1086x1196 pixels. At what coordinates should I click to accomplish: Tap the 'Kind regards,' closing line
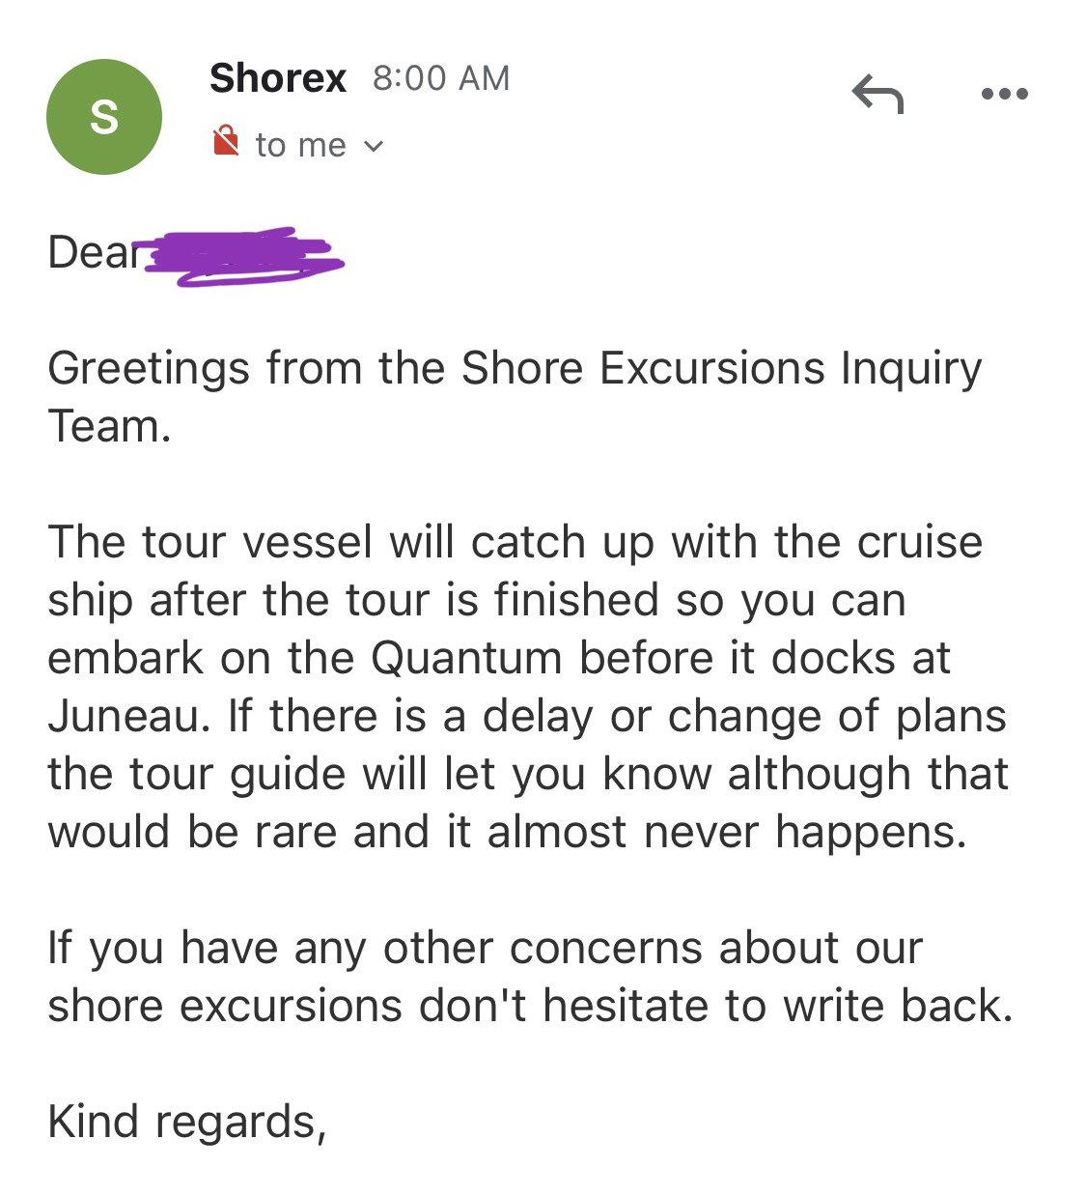(x=187, y=1122)
